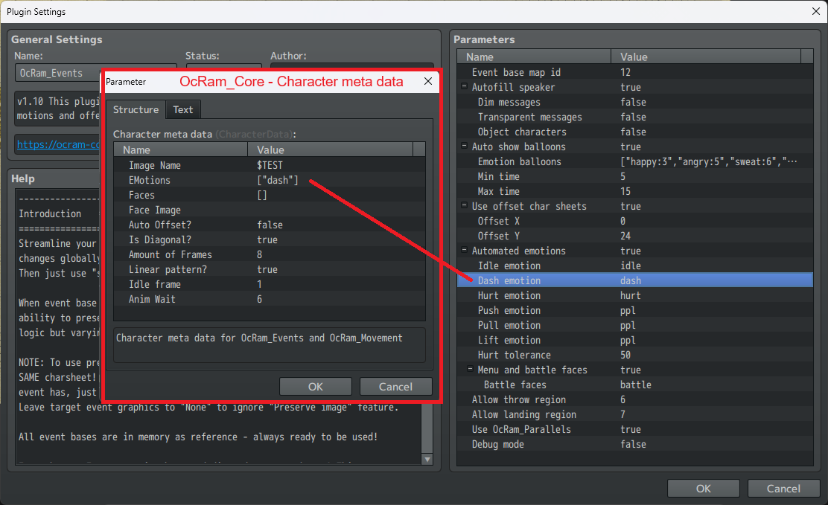Select the Emotion balloons parameter
The width and height of the screenshot is (828, 505).
point(634,161)
